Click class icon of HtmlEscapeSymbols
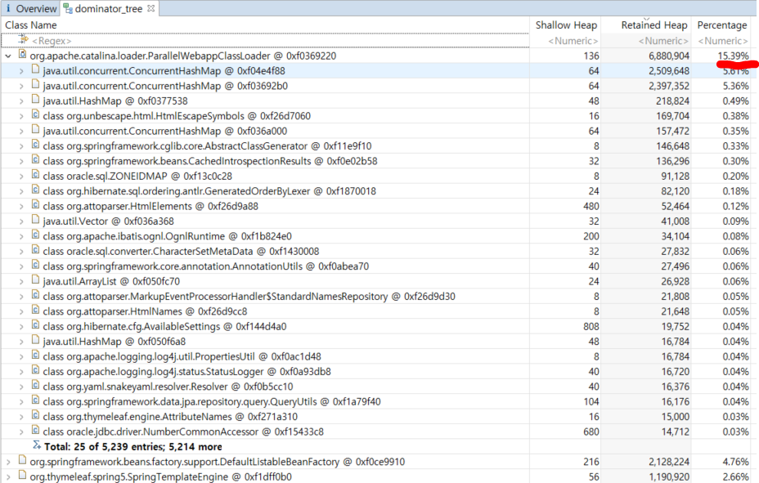759x483 pixels. (x=35, y=114)
